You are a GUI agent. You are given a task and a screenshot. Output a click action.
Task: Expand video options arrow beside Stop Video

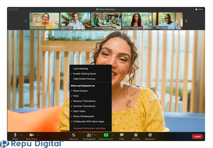point(38,135)
